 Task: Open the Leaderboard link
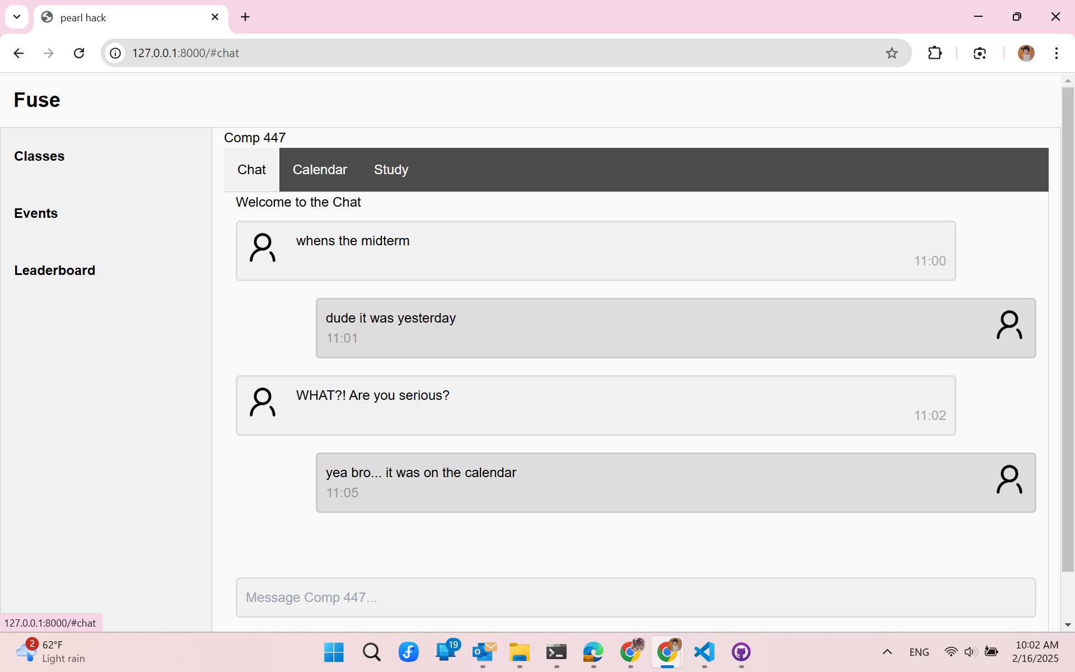click(x=54, y=270)
